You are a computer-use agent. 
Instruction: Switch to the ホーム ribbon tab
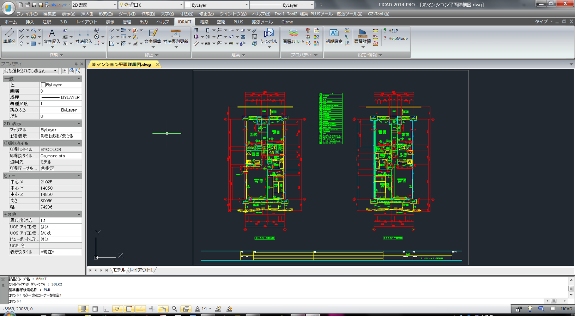(x=11, y=22)
